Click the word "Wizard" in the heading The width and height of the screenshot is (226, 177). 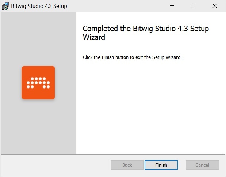[94, 37]
